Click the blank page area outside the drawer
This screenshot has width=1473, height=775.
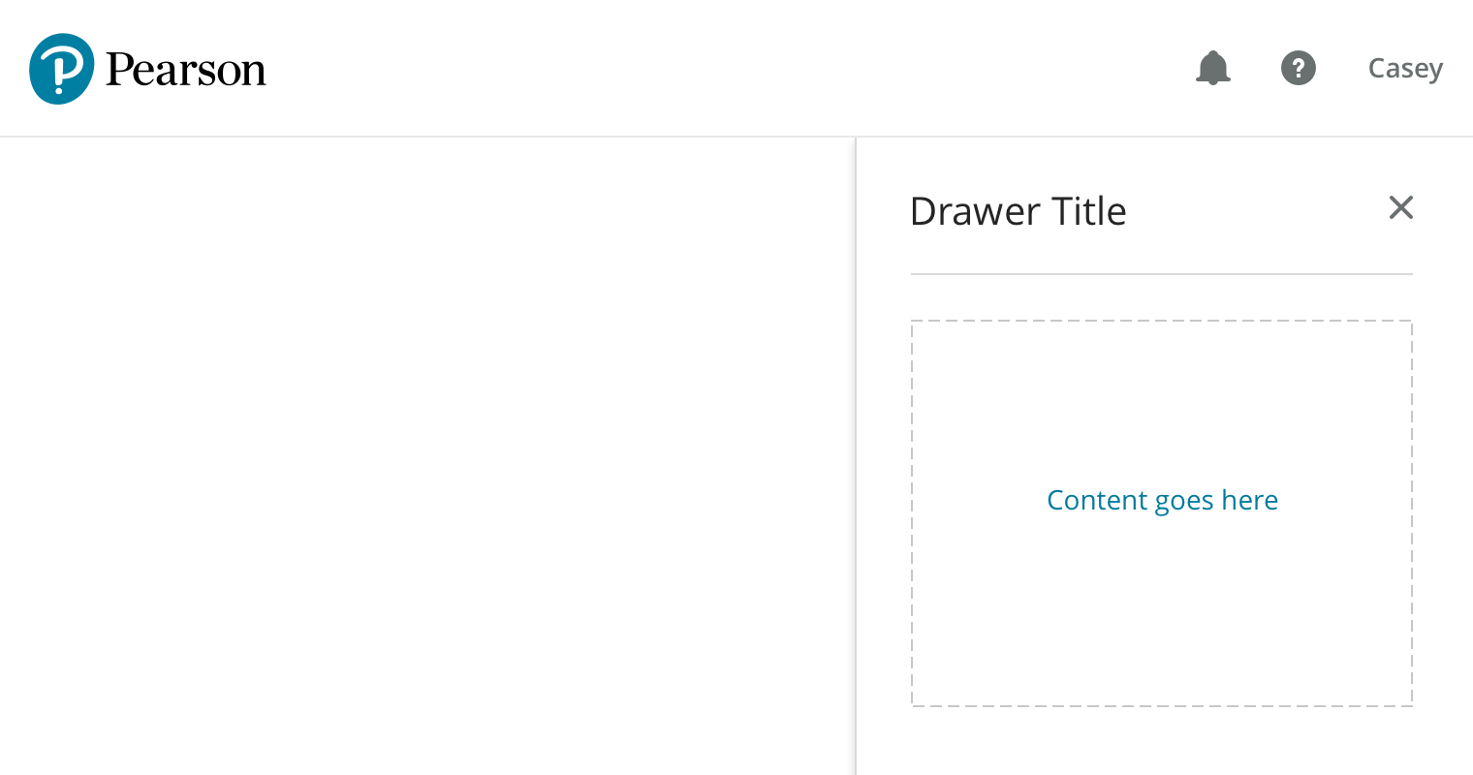tap(426, 455)
